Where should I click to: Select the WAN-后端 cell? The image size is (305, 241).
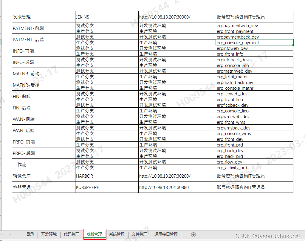(x=44, y=130)
